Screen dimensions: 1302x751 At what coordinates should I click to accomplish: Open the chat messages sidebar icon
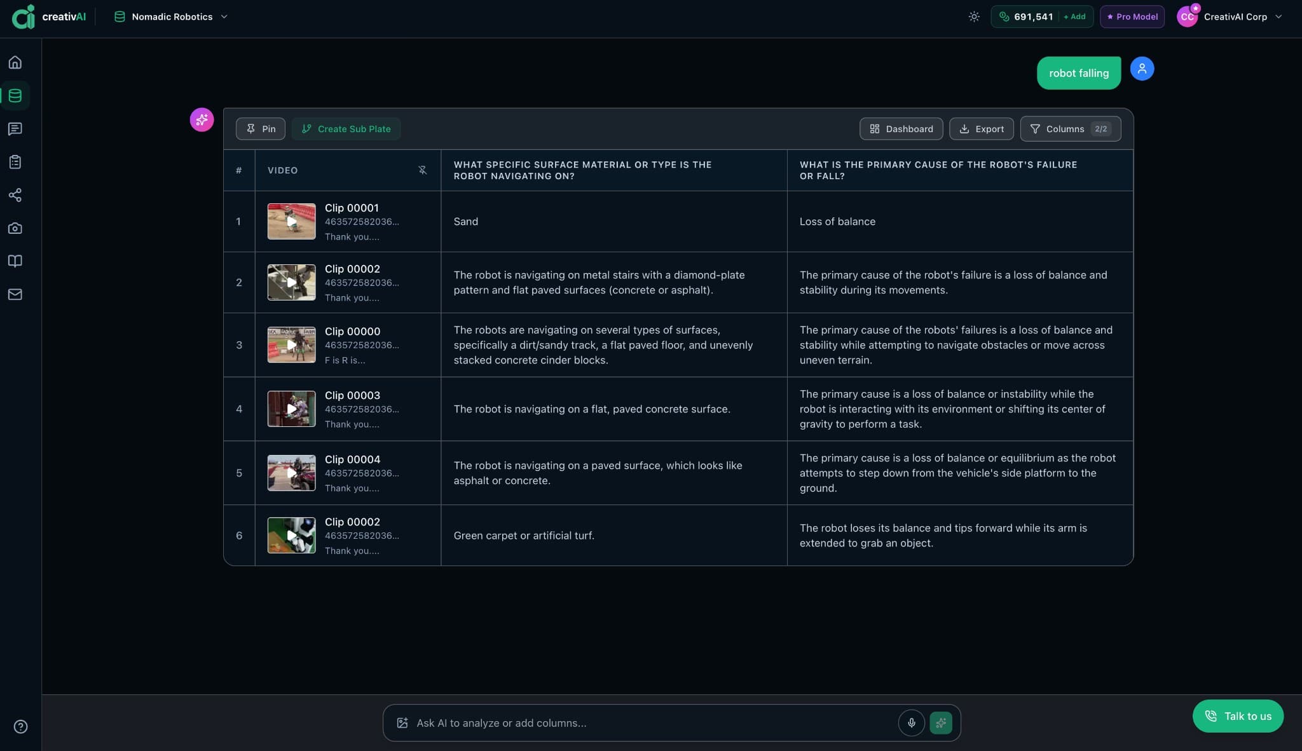(x=15, y=129)
